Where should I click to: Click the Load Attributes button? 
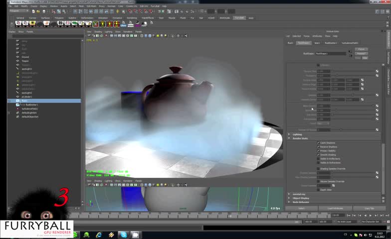[x=335, y=208]
